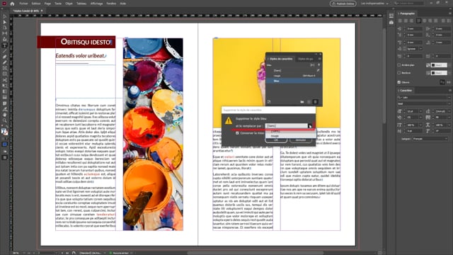
Task: Toggle the Conserver la mise en forme checkbox
Action: coord(238,133)
